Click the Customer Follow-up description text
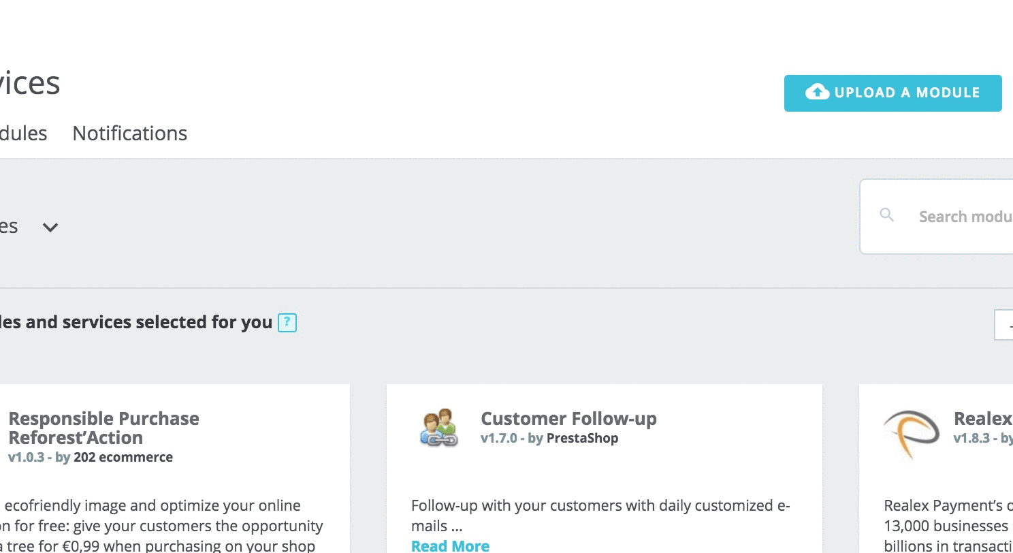The image size is (1013, 553). click(x=600, y=516)
